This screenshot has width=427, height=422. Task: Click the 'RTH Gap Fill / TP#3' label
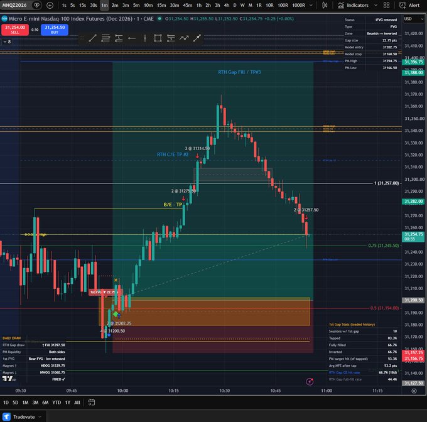click(x=239, y=72)
